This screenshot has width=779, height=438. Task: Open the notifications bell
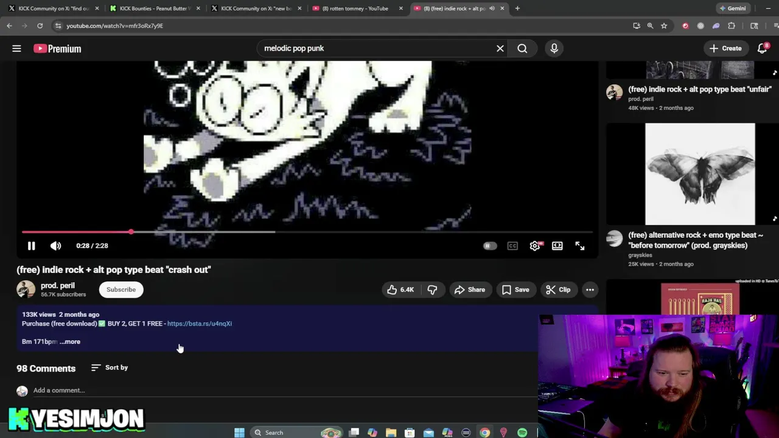763,48
